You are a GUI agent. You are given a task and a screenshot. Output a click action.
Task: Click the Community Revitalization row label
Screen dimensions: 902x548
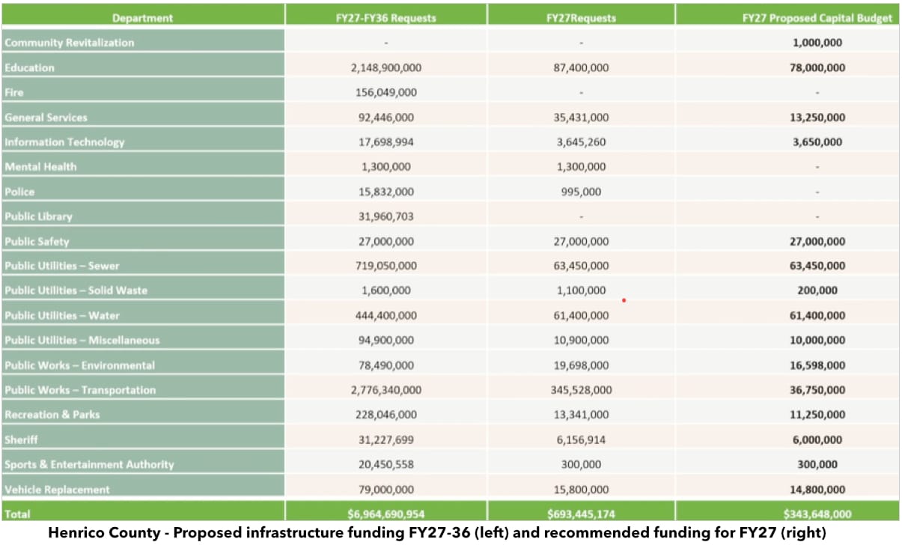click(x=70, y=43)
